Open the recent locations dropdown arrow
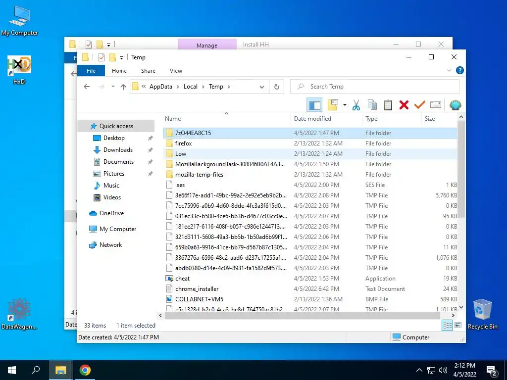 113,87
